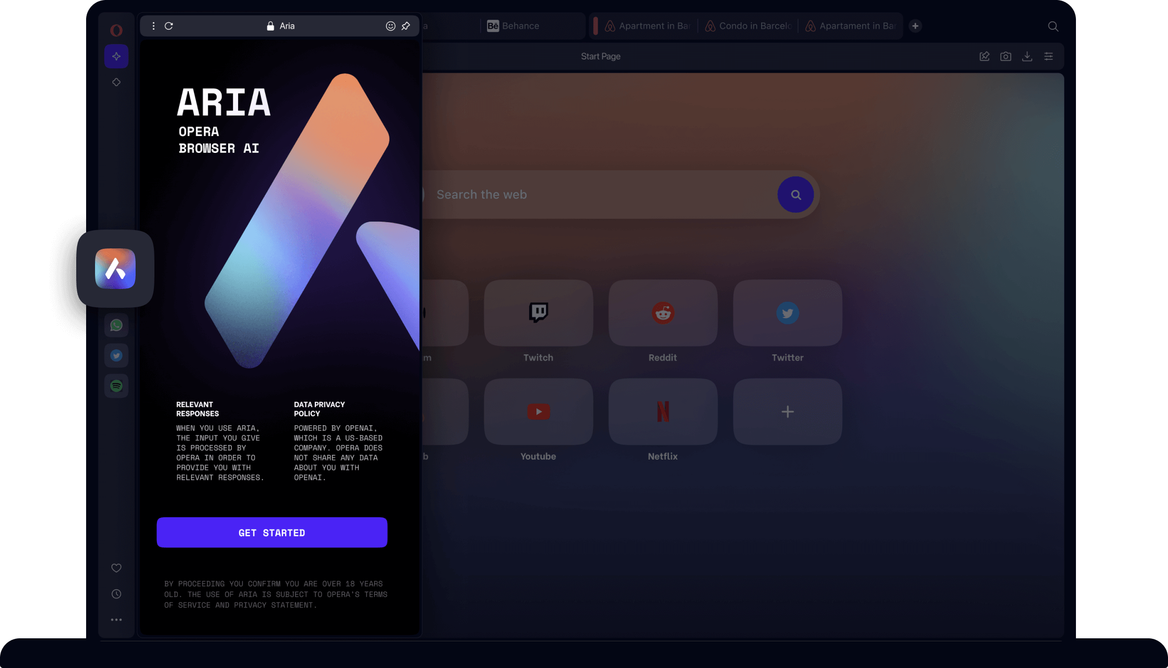Click the round search button

point(796,194)
